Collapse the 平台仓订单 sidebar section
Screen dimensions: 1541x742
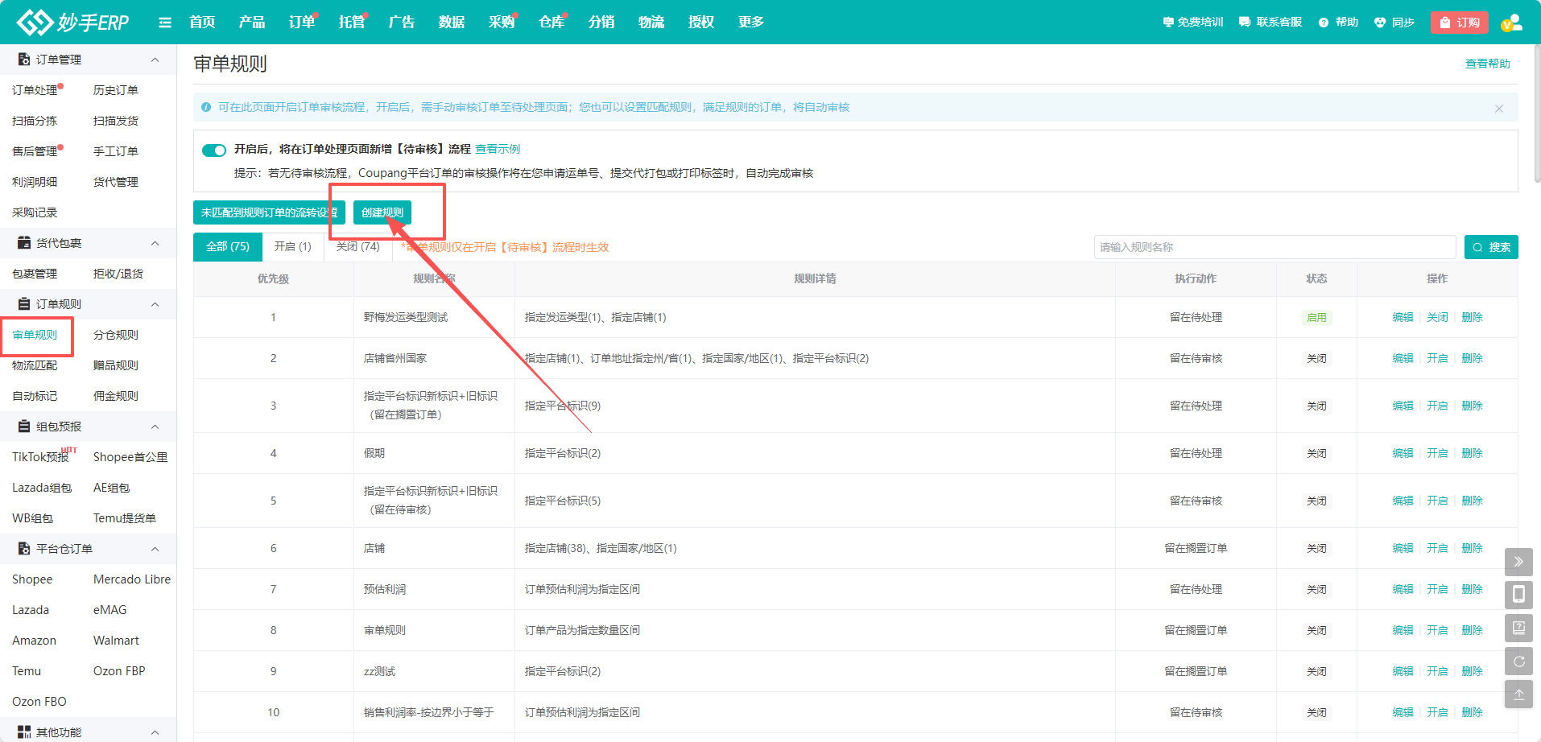pos(155,550)
